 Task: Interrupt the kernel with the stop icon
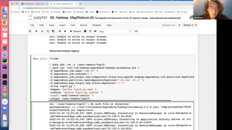pos(85,31)
